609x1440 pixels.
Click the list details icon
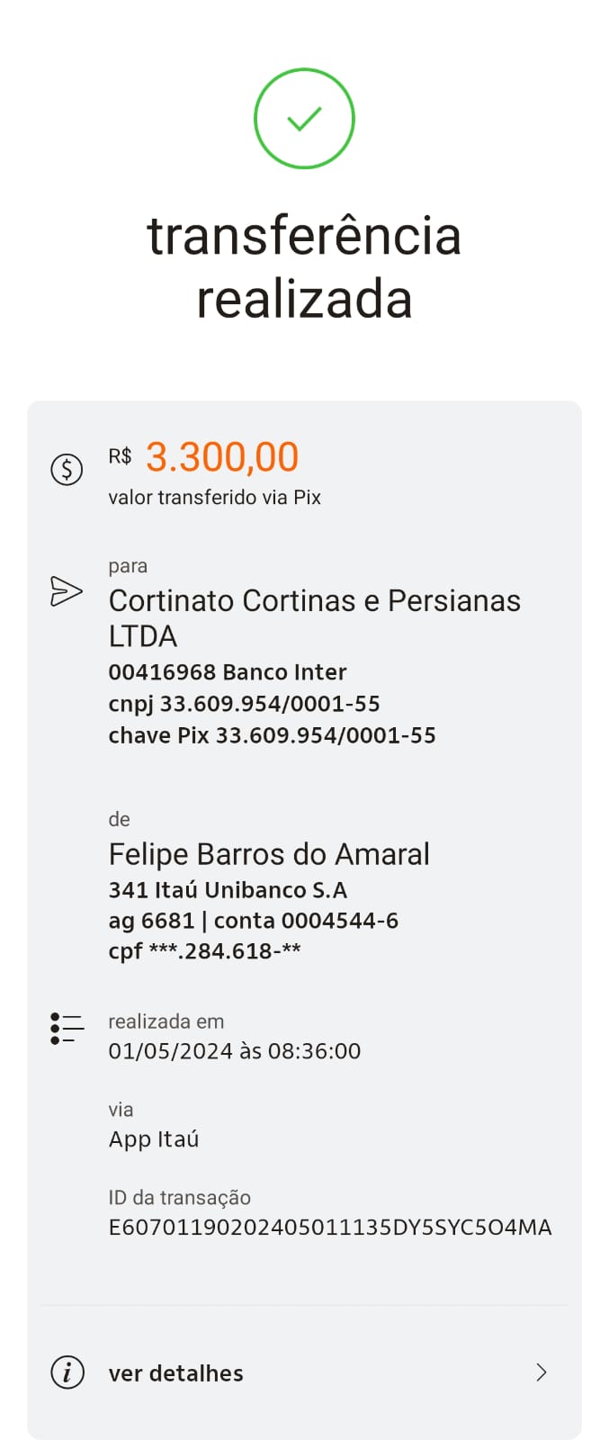coord(67,1028)
